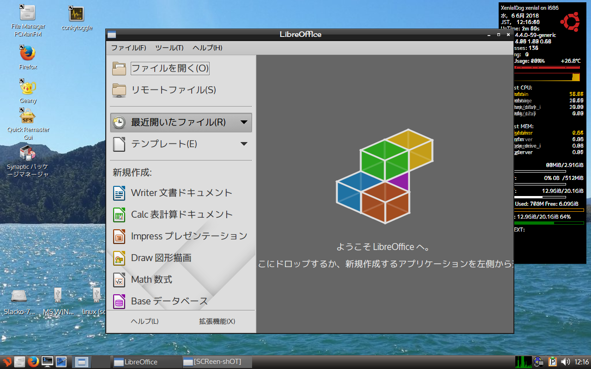The width and height of the screenshot is (591, 369).
Task: Click the show desktop taskbar button
Action: coord(81,362)
